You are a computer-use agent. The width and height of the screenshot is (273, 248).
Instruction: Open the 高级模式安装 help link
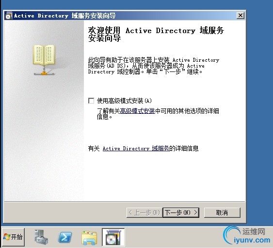click(x=137, y=111)
